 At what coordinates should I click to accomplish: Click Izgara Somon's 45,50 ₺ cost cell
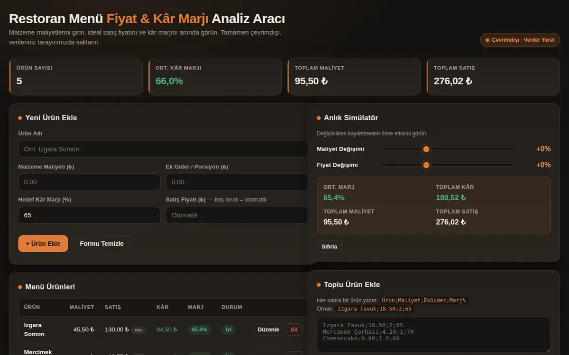coord(84,329)
